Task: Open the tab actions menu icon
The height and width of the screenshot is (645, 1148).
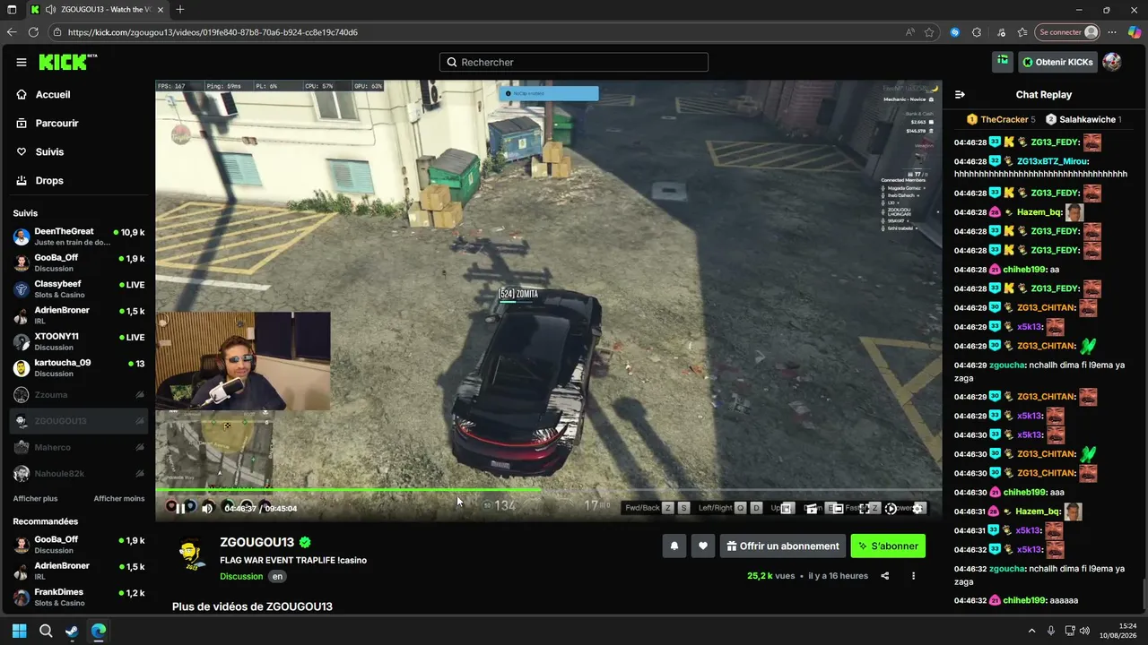Action: 12,10
